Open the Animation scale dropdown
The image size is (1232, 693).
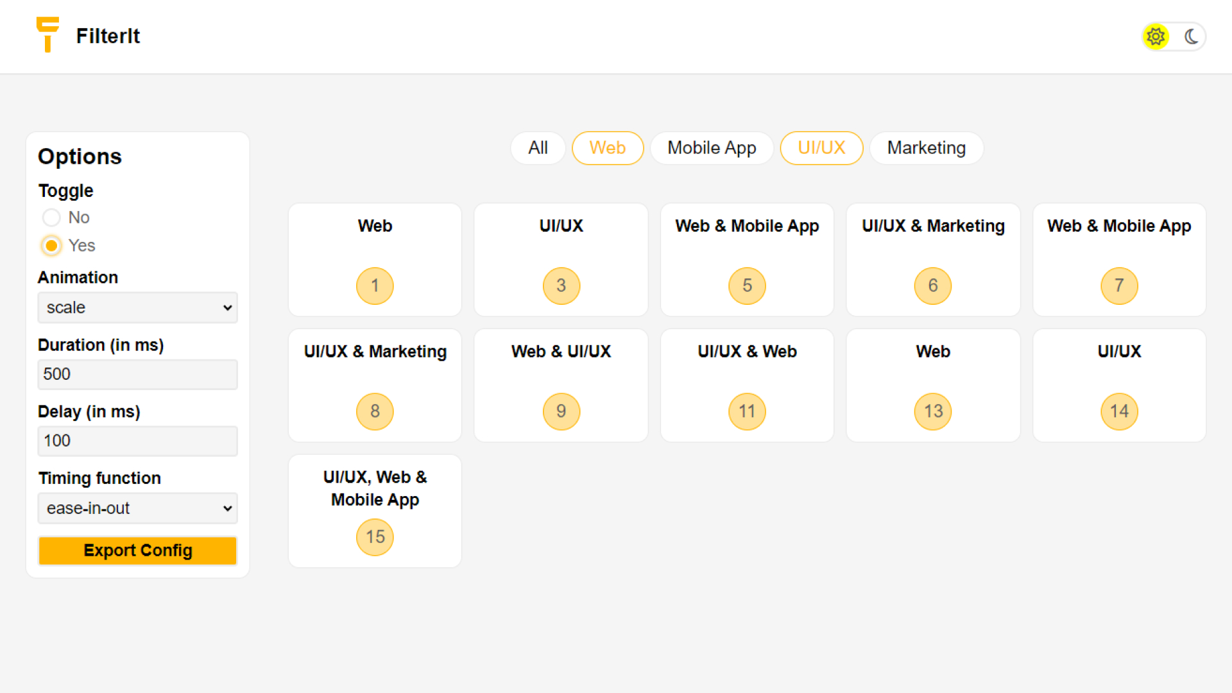point(137,307)
